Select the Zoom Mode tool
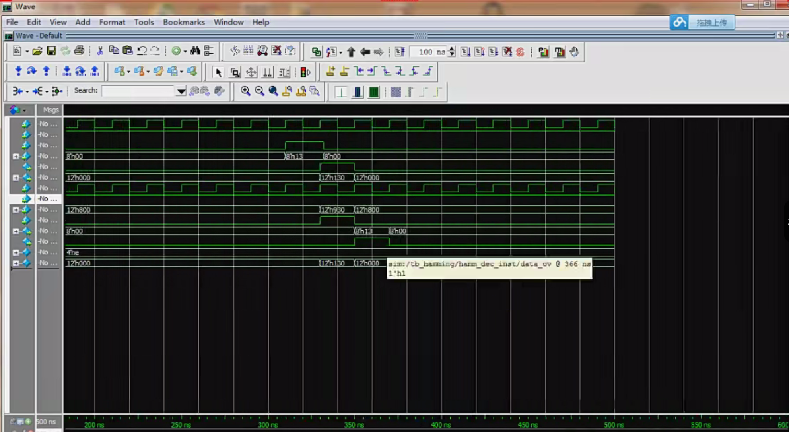789x432 pixels. click(x=235, y=72)
